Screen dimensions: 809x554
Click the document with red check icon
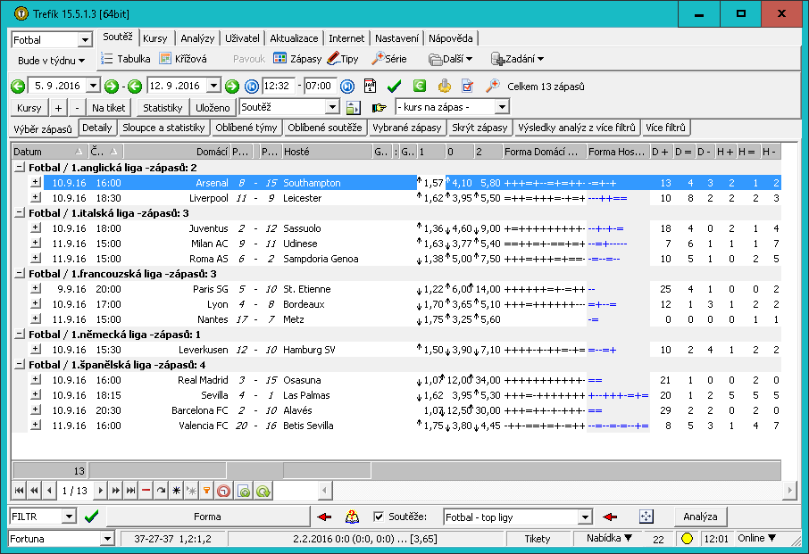click(467, 86)
